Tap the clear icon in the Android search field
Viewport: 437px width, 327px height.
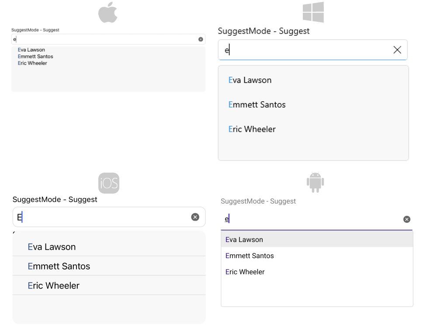[x=406, y=219]
